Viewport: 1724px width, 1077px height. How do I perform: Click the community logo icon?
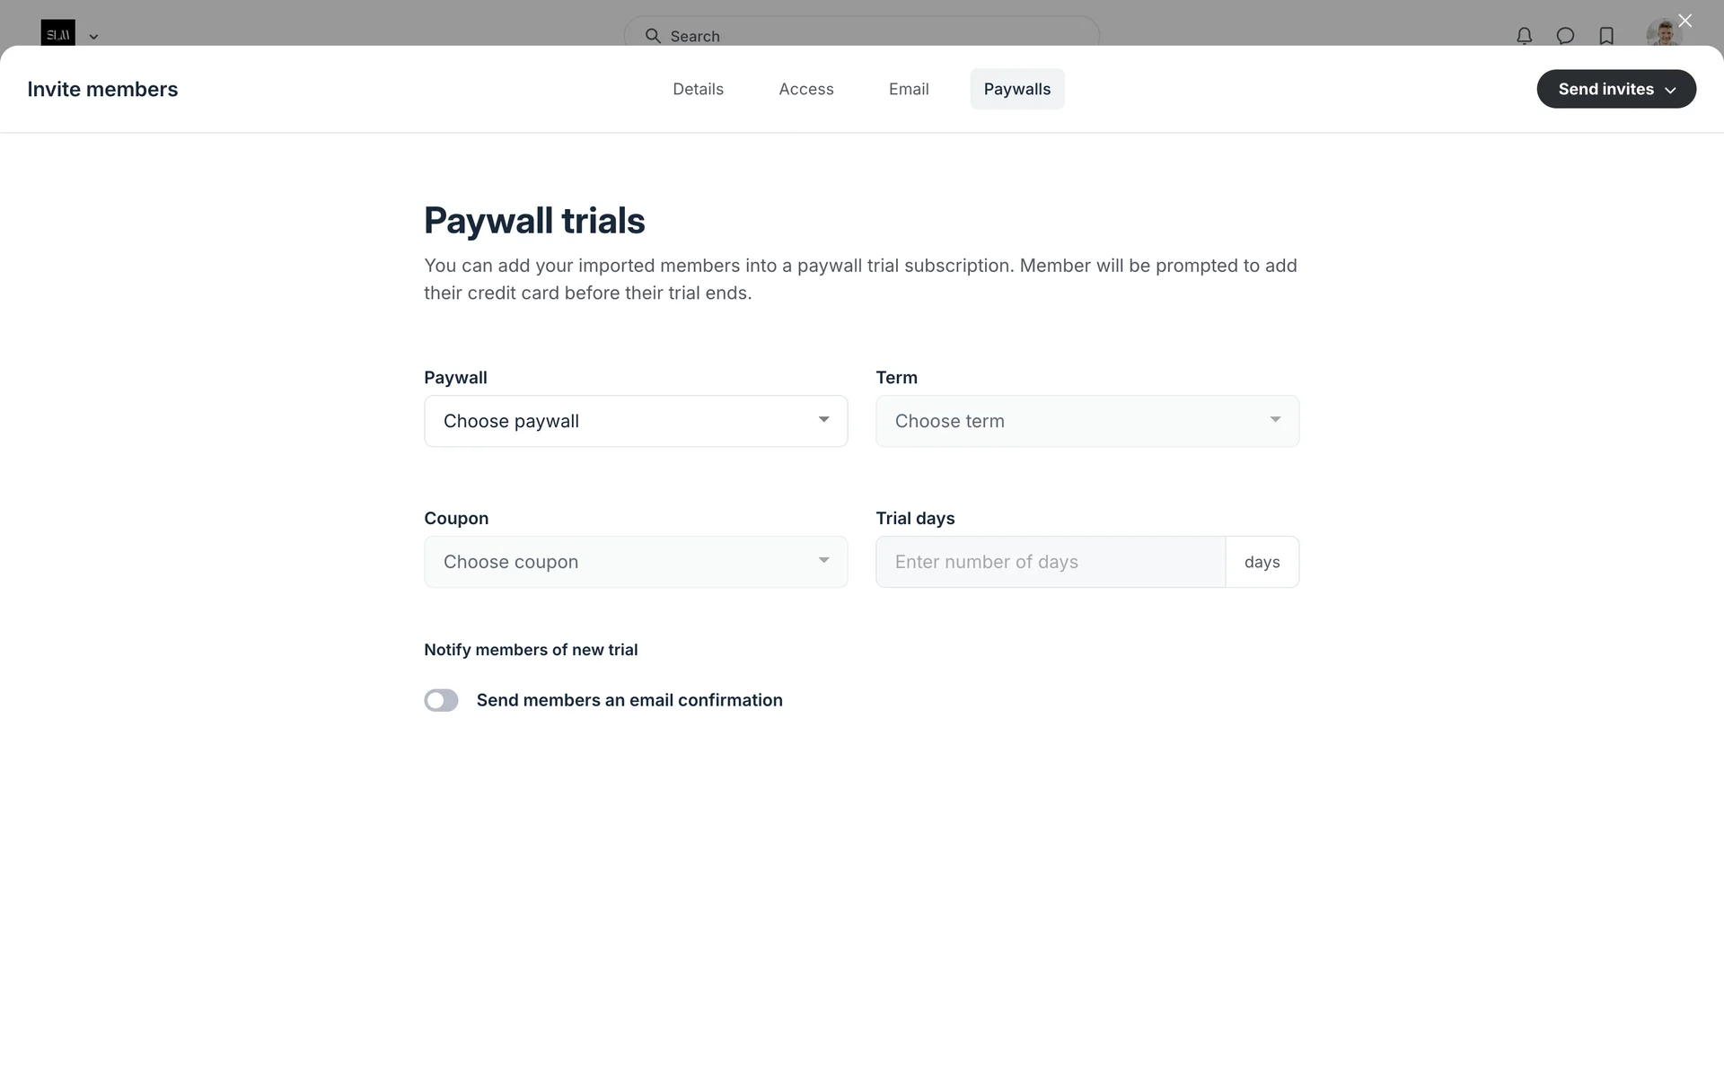pos(57,33)
